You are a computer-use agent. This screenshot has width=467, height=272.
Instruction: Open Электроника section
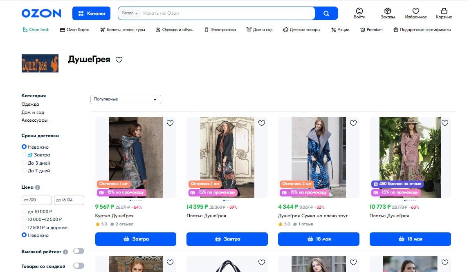click(x=220, y=30)
